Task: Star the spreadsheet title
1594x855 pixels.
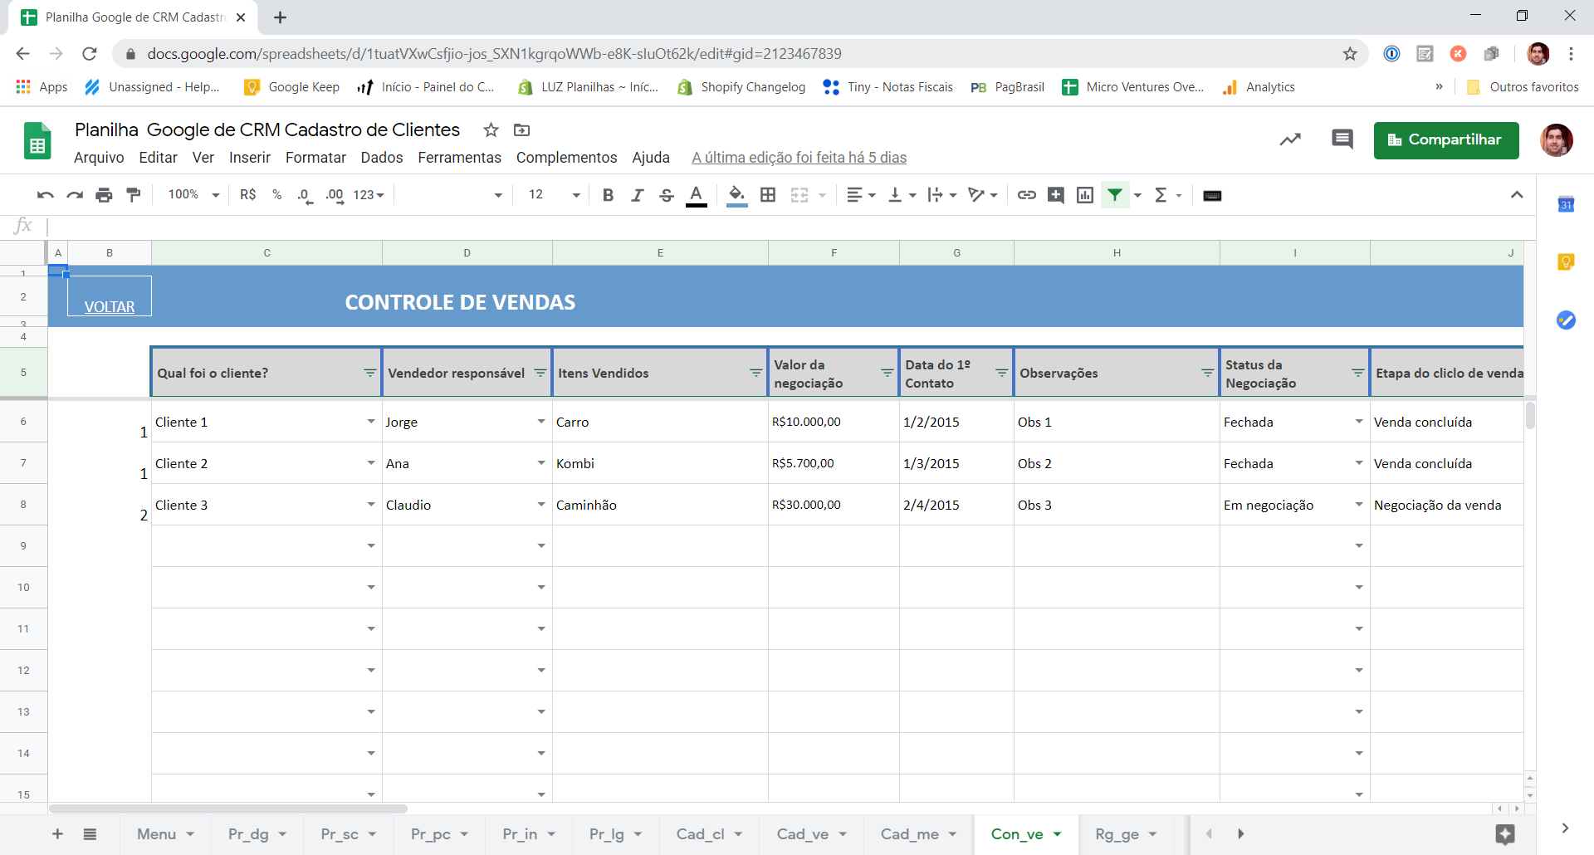Action: tap(491, 130)
